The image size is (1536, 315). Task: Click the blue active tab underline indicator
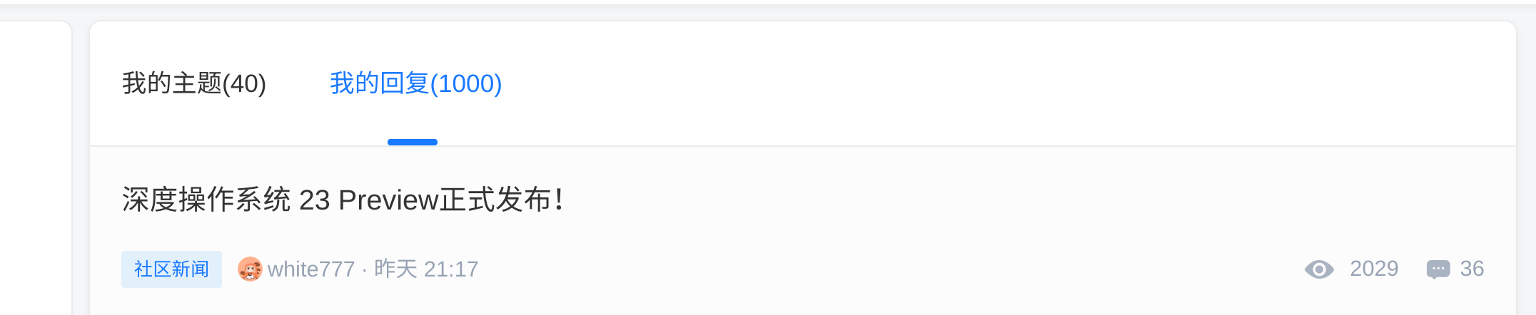point(413,143)
